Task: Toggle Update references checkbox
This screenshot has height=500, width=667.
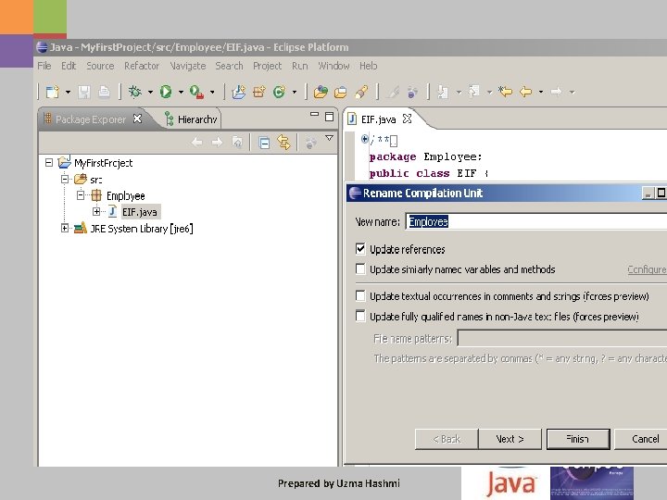Action: pyautogui.click(x=360, y=249)
